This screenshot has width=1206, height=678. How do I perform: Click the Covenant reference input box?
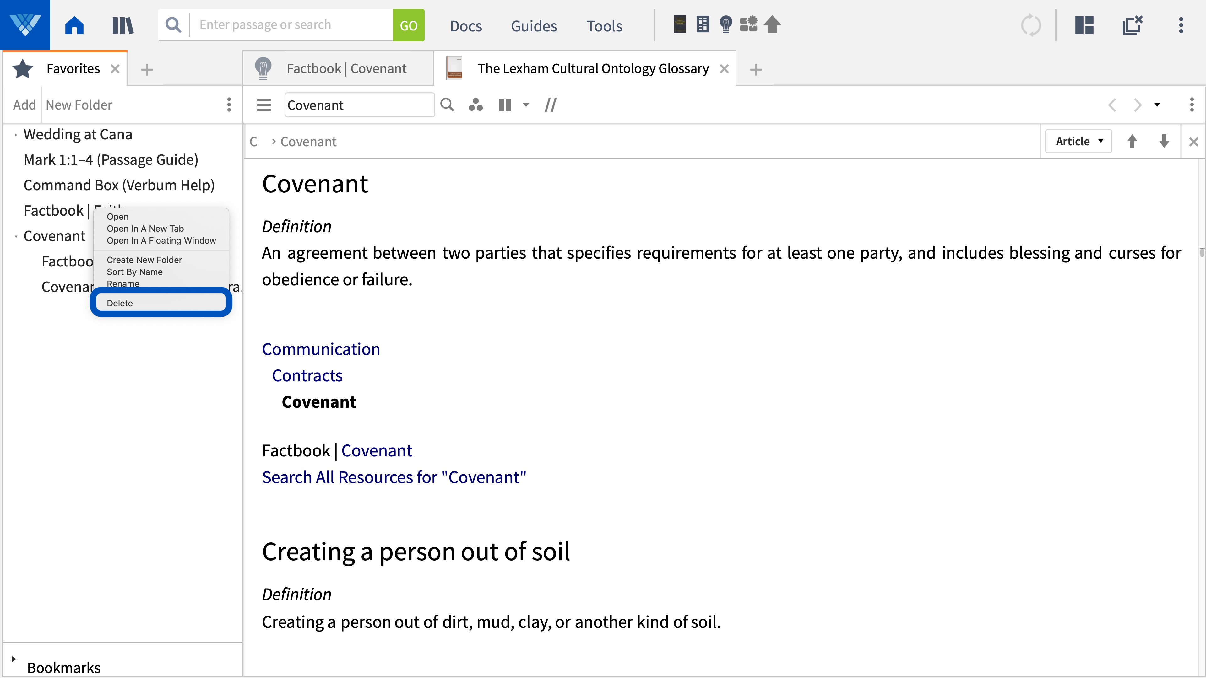pyautogui.click(x=360, y=105)
